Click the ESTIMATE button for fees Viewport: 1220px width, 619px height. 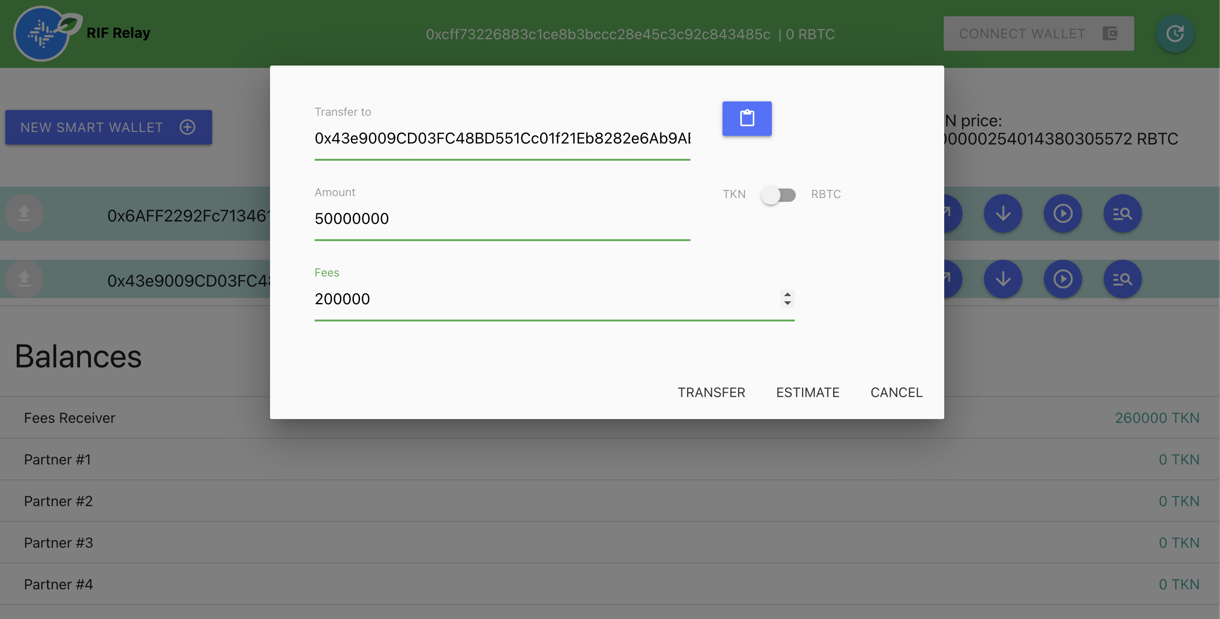point(808,392)
